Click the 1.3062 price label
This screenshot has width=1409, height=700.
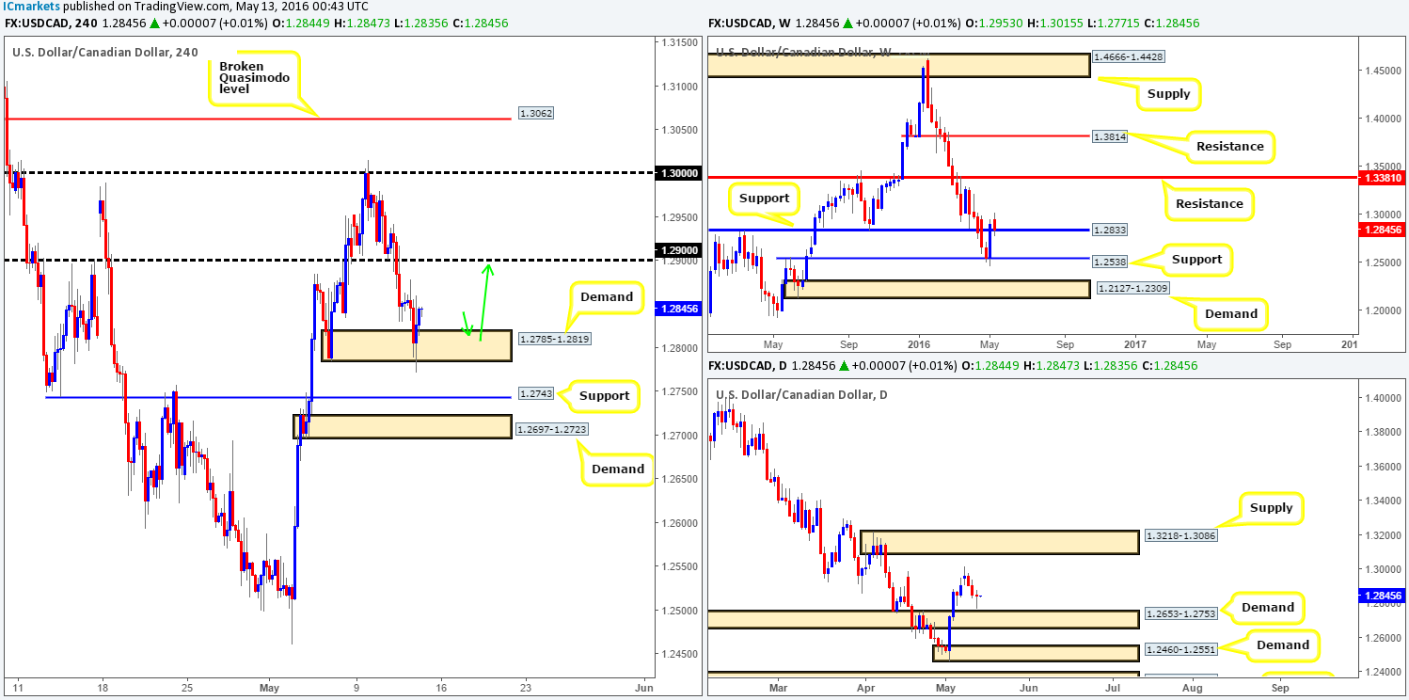[535, 114]
